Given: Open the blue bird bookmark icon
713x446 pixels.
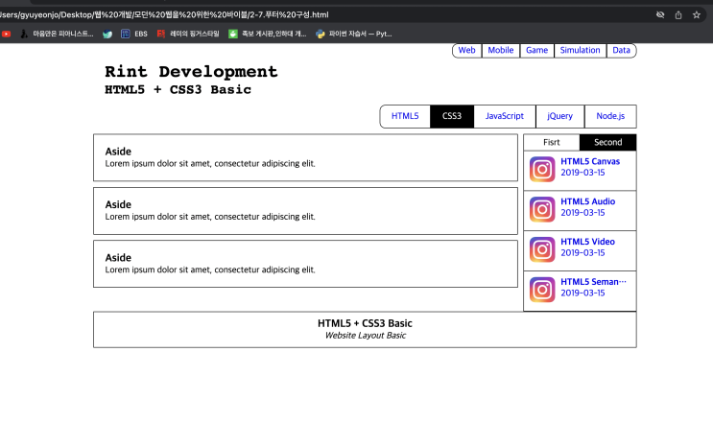Looking at the screenshot, I should [107, 35].
